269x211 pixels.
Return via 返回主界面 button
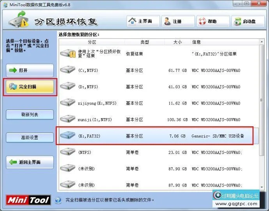pos(30,162)
